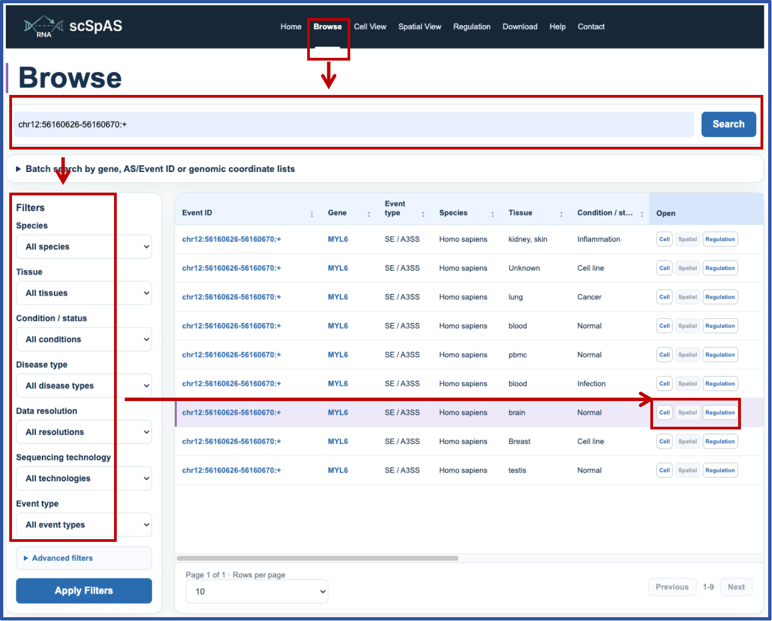Open the All tissues dropdown
772x621 pixels.
click(84, 293)
